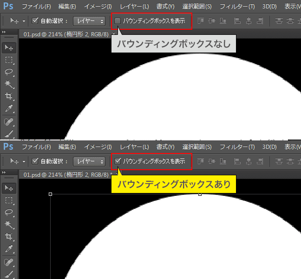Select Move tool in upper window toolbox

click(x=9, y=47)
